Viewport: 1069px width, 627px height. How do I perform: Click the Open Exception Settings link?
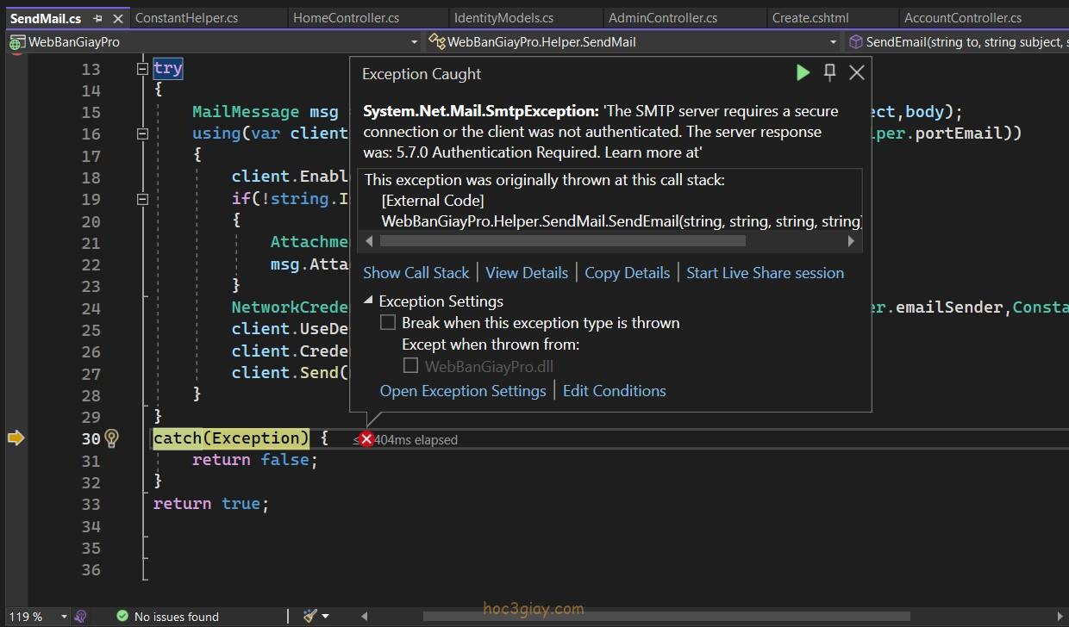click(x=463, y=391)
